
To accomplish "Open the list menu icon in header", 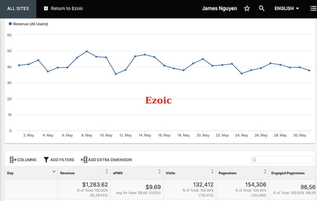I will point(314,8).
